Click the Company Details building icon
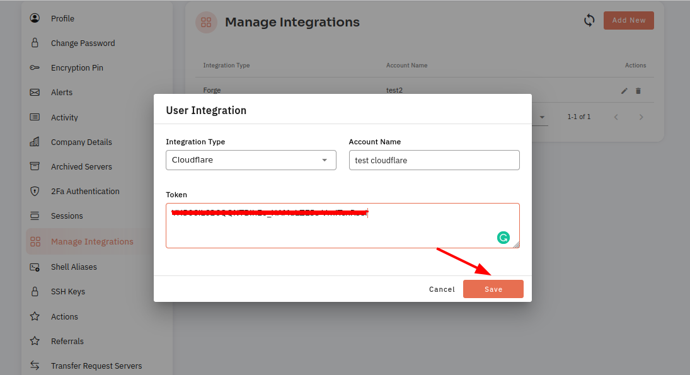Viewport: 690px width, 375px height. tap(35, 142)
